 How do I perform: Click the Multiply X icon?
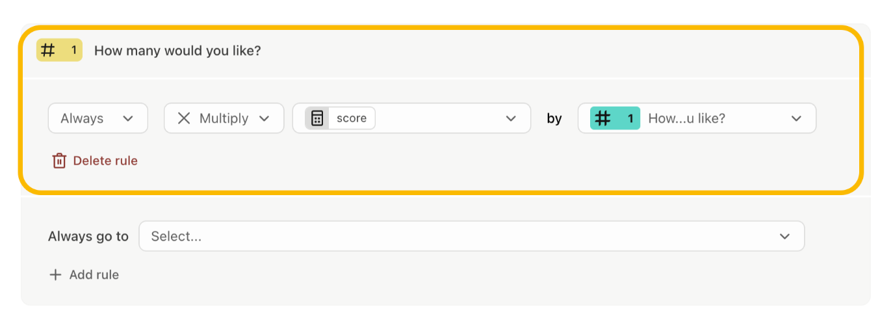pyautogui.click(x=184, y=118)
